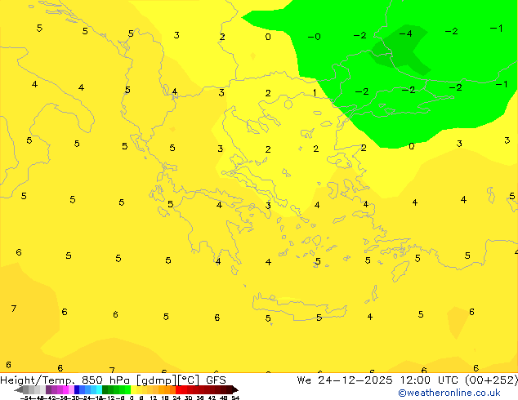Click the 'GFS' model name label
Screen dimensions: 518x400
[x=216, y=380]
